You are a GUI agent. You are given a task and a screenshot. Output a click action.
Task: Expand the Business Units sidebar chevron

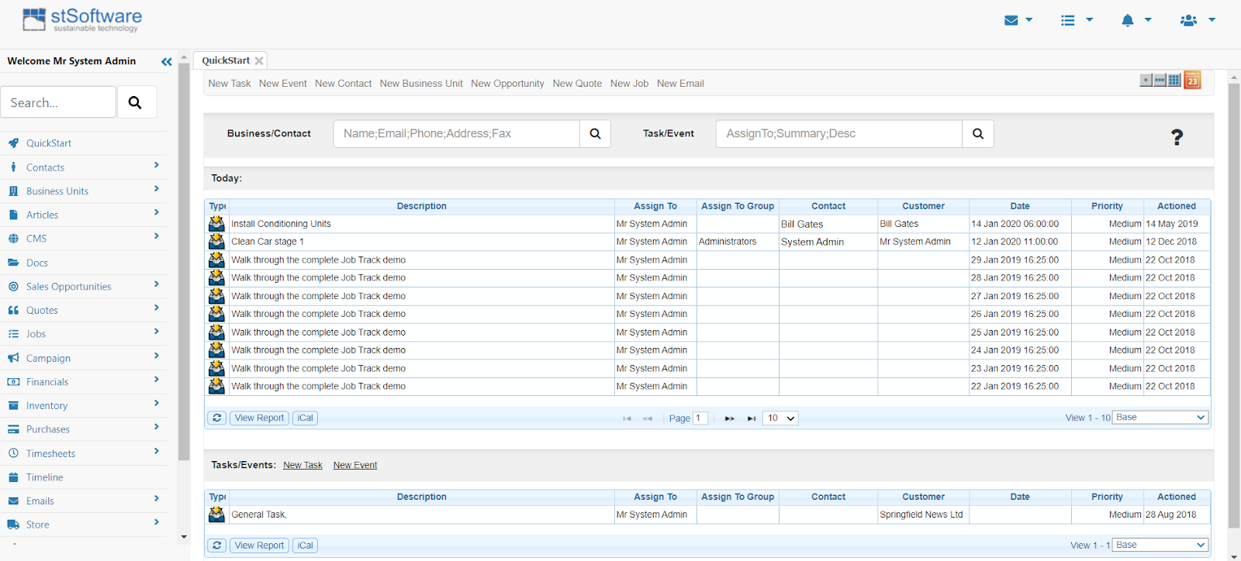[x=157, y=189]
